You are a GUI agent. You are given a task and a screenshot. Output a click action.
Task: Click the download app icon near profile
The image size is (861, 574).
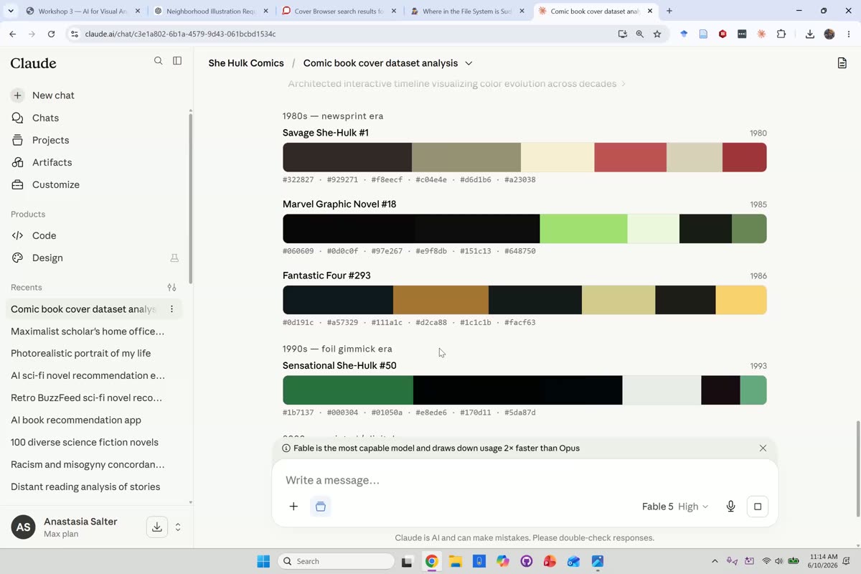(156, 527)
